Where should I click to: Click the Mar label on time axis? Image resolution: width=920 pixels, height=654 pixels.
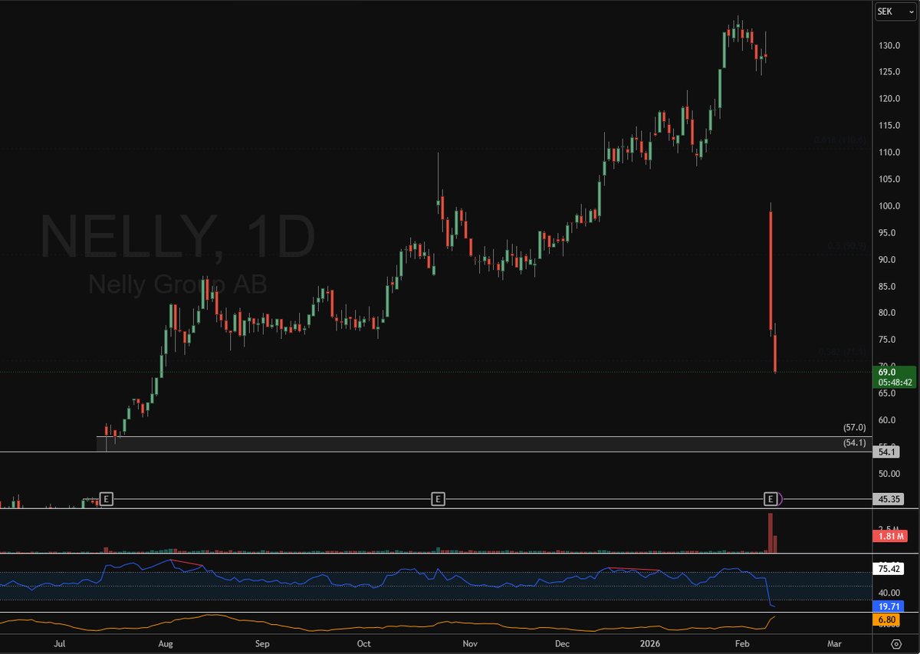835,642
